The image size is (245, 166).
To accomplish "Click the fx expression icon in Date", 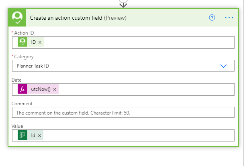I will [22, 89].
